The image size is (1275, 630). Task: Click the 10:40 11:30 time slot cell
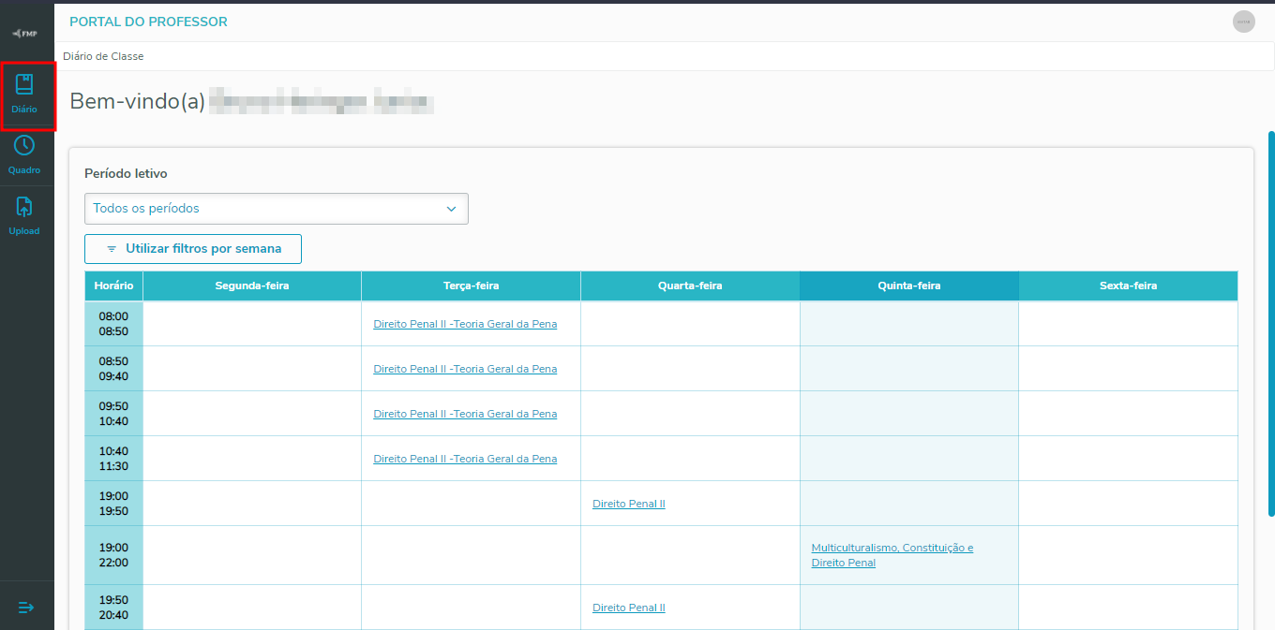114,459
